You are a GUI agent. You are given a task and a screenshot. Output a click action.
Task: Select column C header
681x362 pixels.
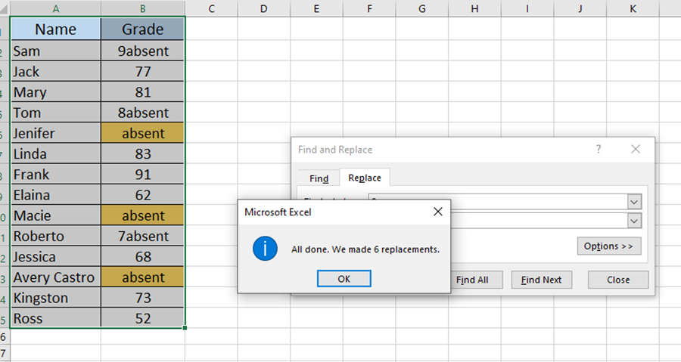click(211, 8)
